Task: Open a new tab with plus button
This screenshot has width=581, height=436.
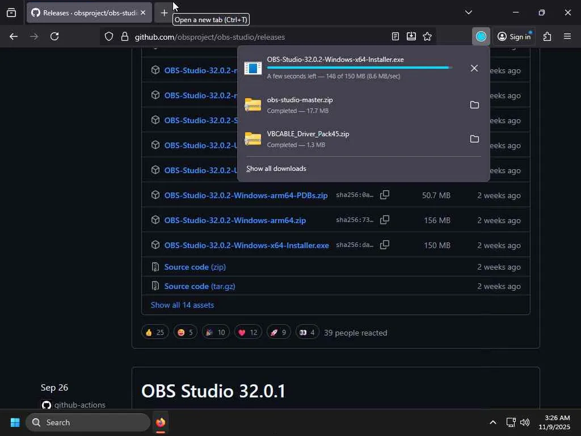Action: tap(164, 12)
